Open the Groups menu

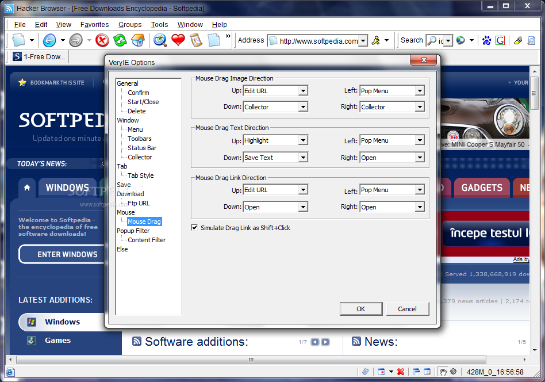tap(130, 24)
